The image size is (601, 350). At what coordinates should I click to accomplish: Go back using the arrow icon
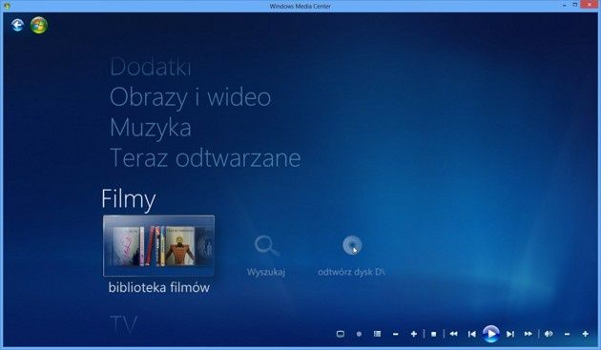click(x=17, y=26)
